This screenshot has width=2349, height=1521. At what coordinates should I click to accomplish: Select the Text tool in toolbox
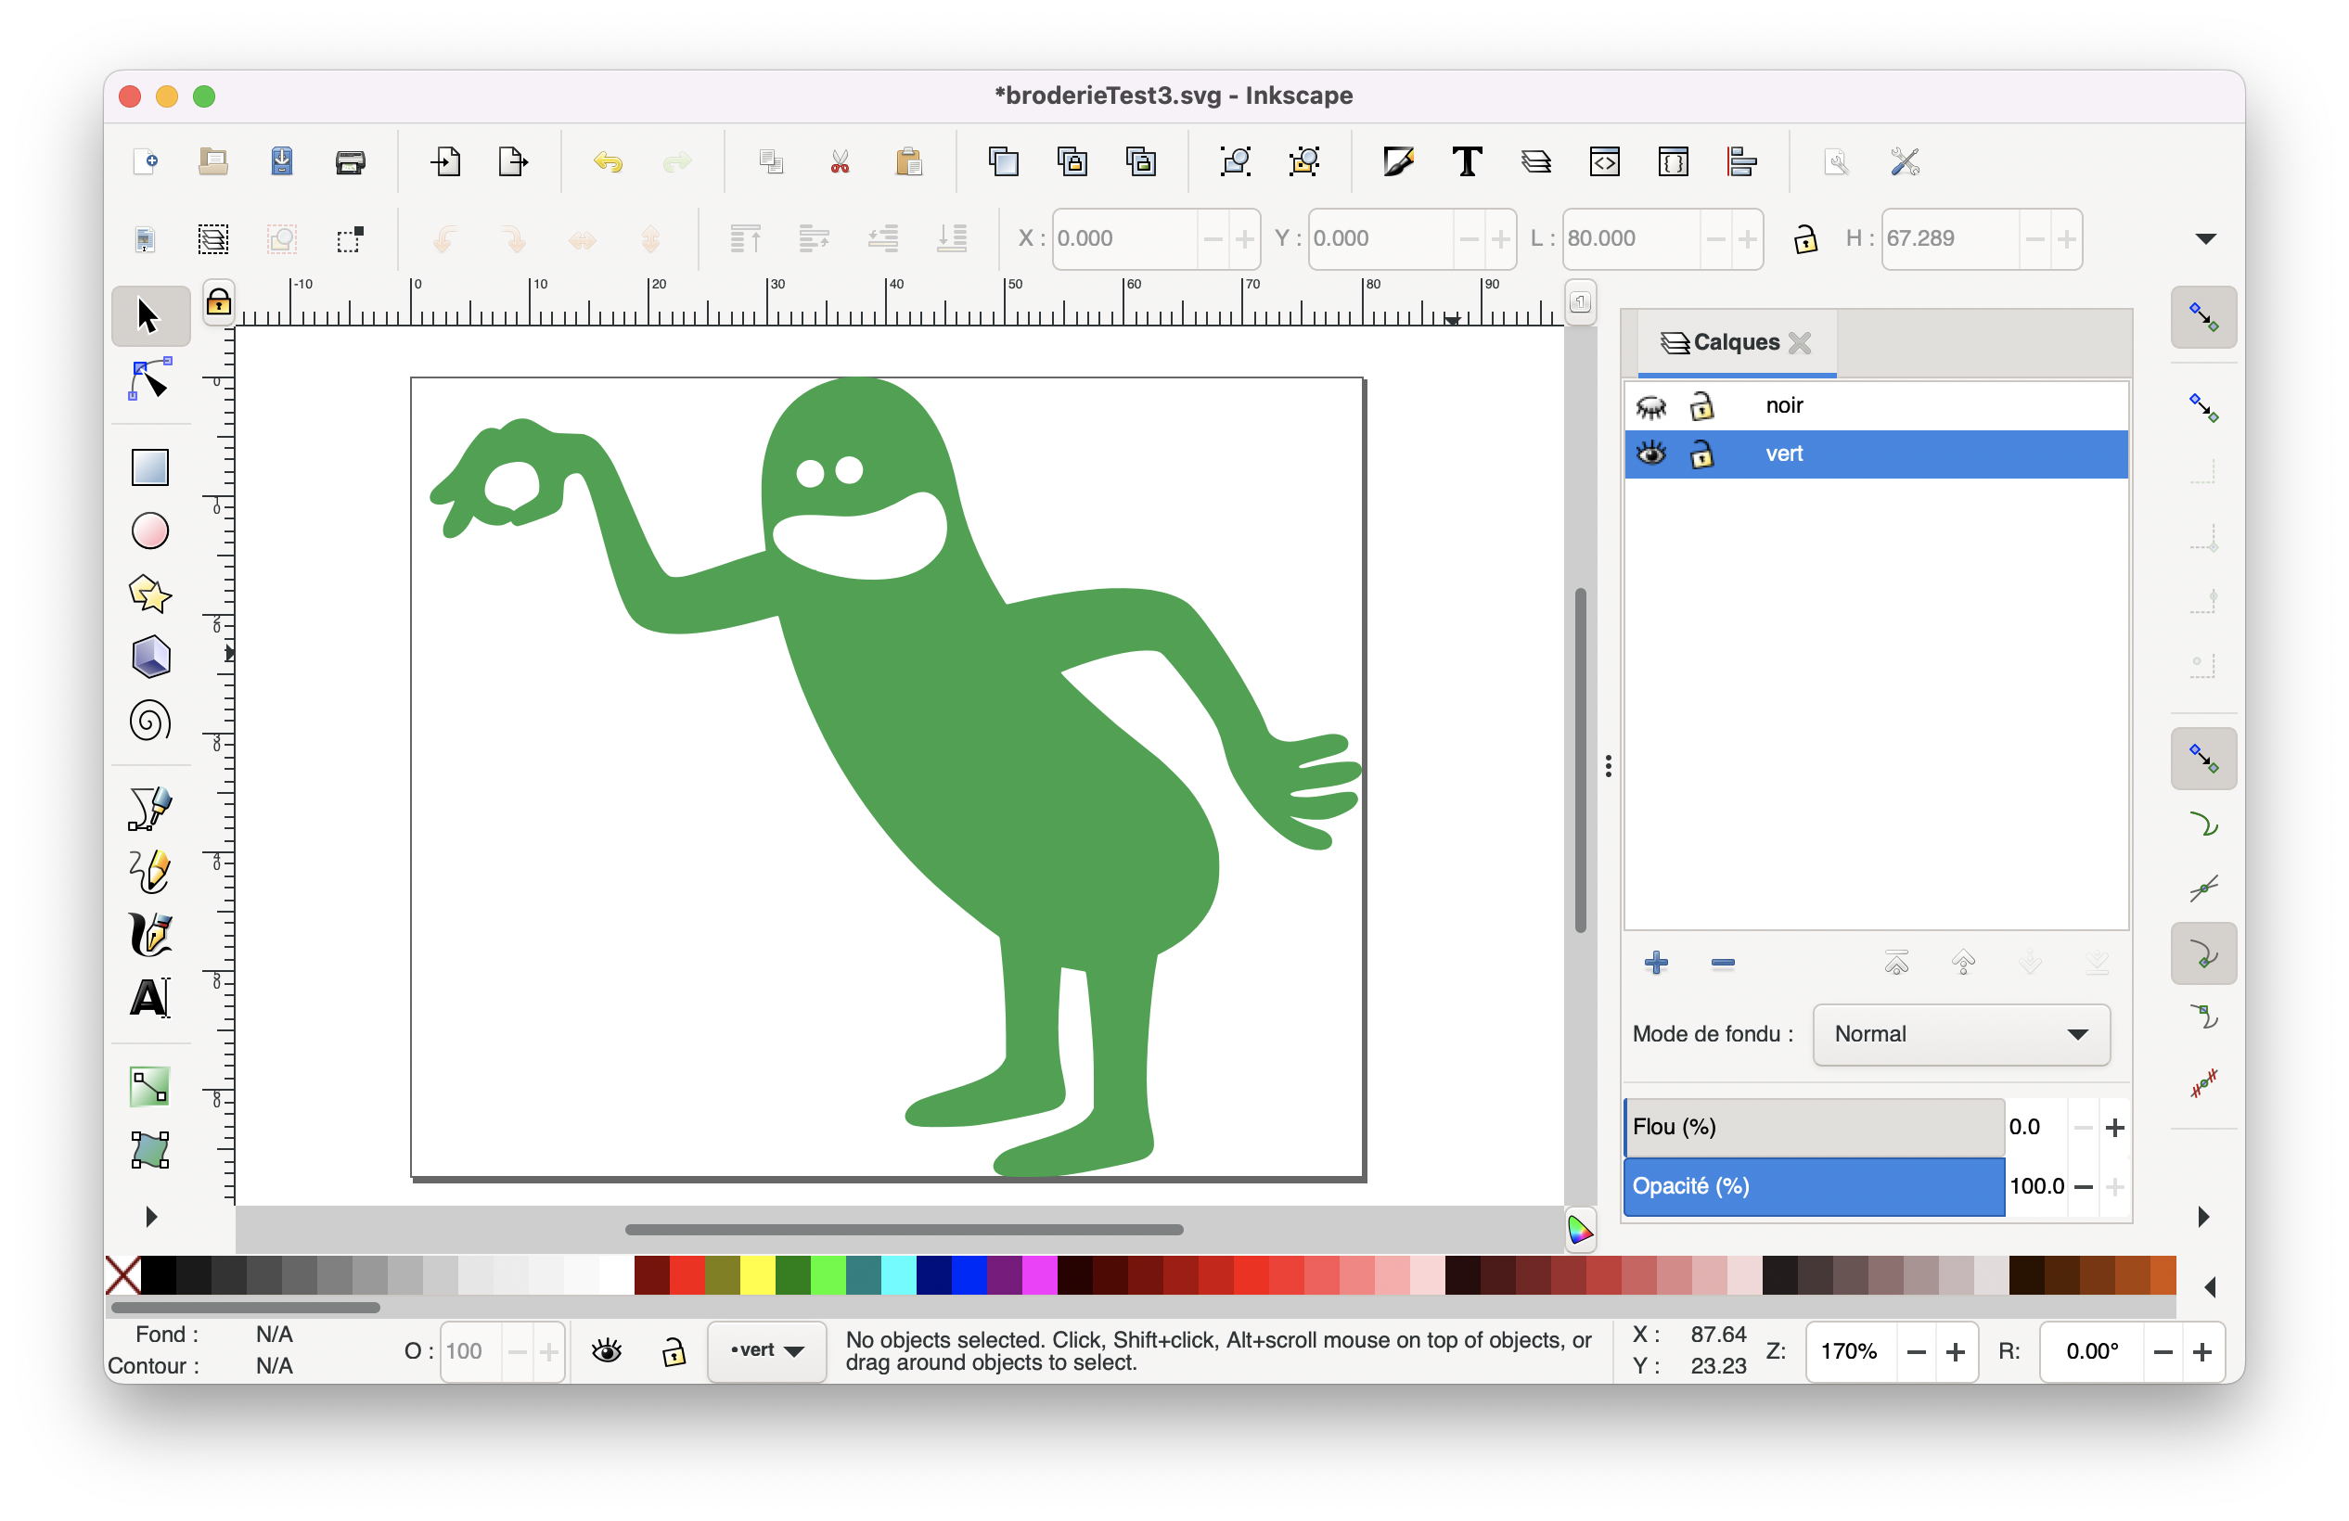click(x=150, y=997)
